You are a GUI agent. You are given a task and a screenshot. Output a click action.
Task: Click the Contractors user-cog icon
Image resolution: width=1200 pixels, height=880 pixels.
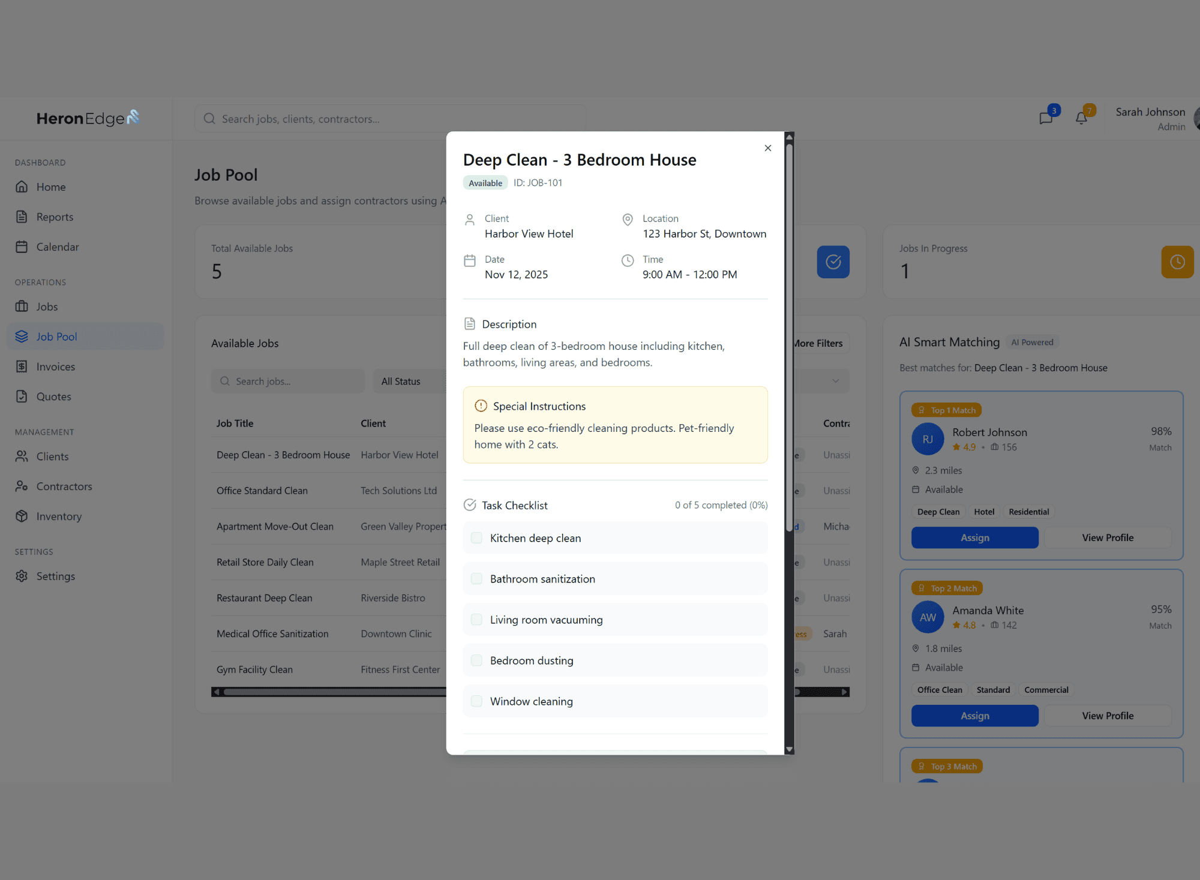point(22,486)
